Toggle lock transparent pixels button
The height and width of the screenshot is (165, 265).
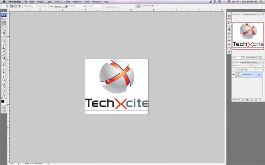pyautogui.click(x=238, y=69)
